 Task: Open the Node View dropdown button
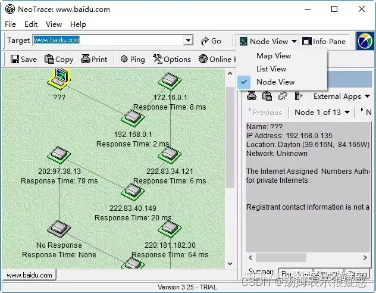(x=268, y=41)
